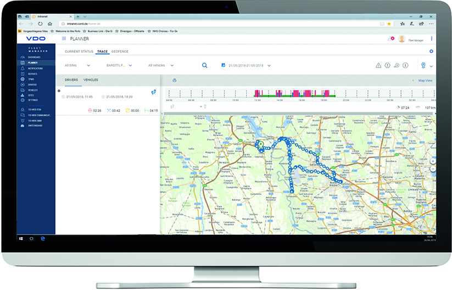The height and width of the screenshot is (293, 452).
Task: Click the Fleet Manager user avatar
Action: 401,38
